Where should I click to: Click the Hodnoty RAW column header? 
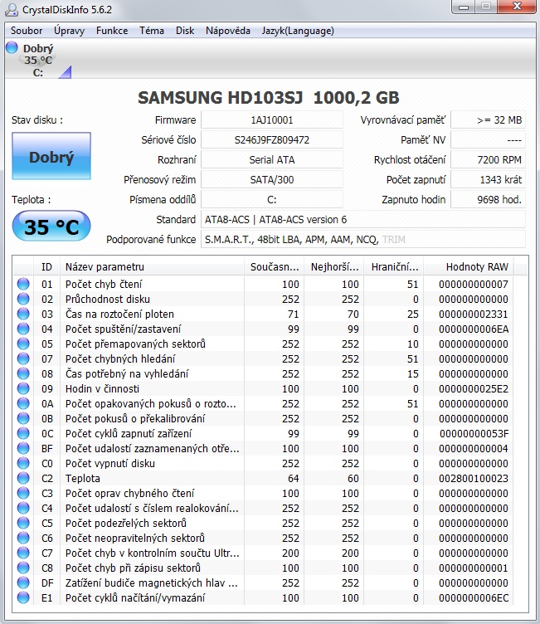tap(469, 266)
